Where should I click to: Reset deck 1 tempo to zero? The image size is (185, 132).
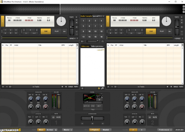click(x=76, y=27)
